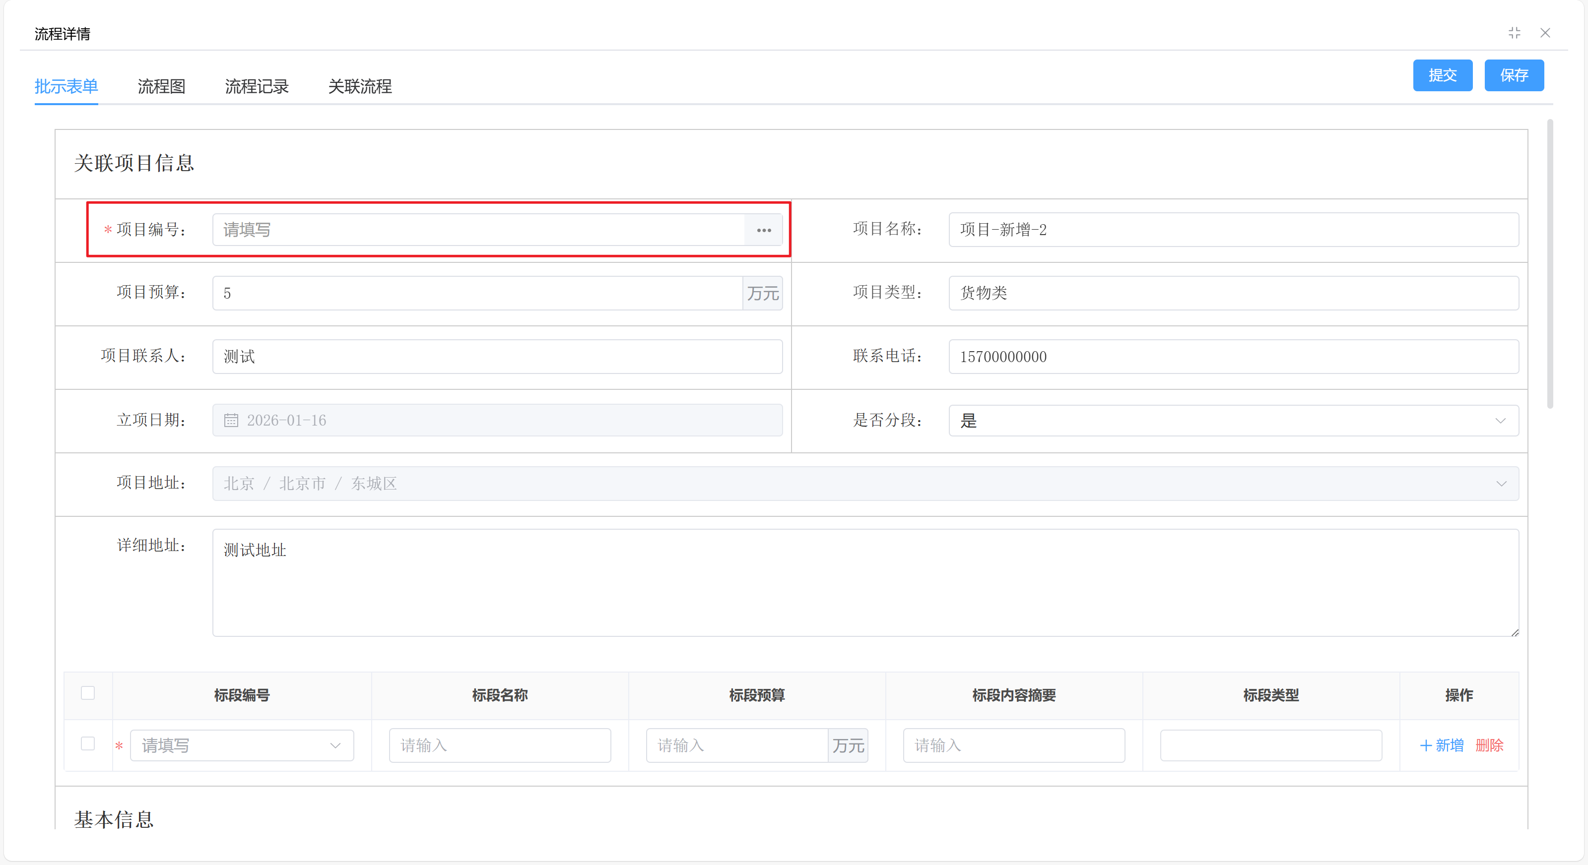Click the 项目预算 field label
This screenshot has height=865, width=1588.
coord(152,293)
